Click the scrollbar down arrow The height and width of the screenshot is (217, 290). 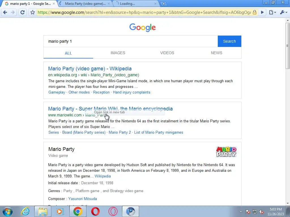coord(288,203)
